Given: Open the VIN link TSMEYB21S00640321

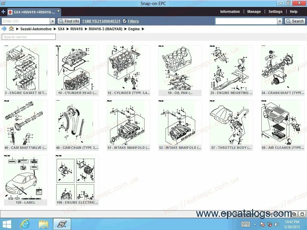Looking at the screenshot, I should [x=101, y=21].
